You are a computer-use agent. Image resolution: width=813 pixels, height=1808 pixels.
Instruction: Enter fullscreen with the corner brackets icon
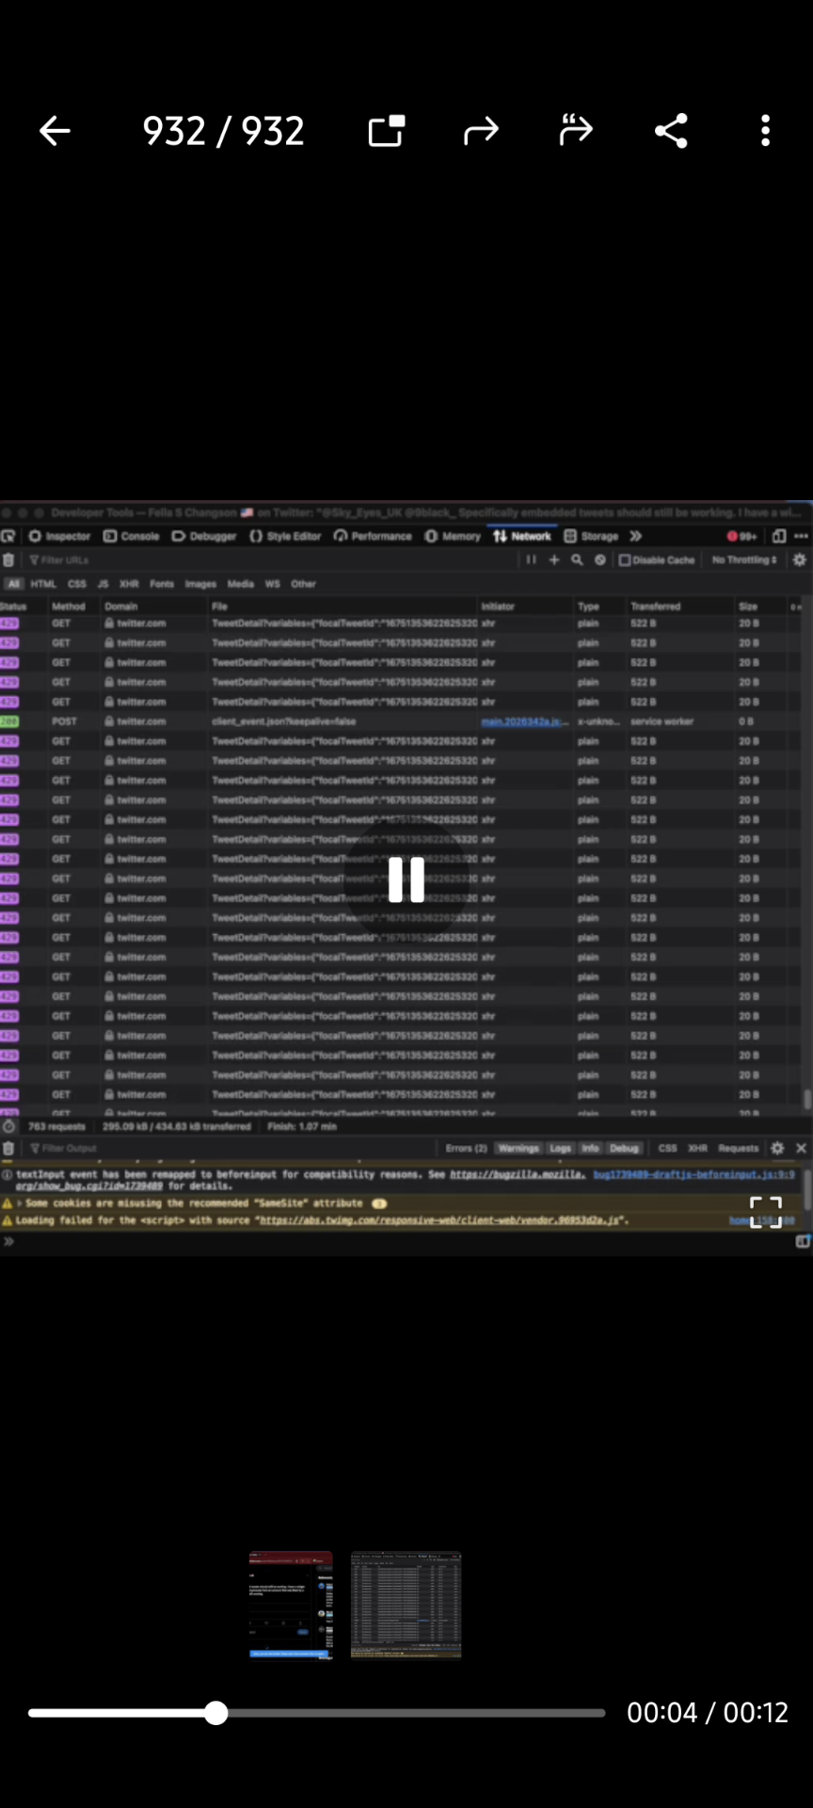click(x=765, y=1213)
